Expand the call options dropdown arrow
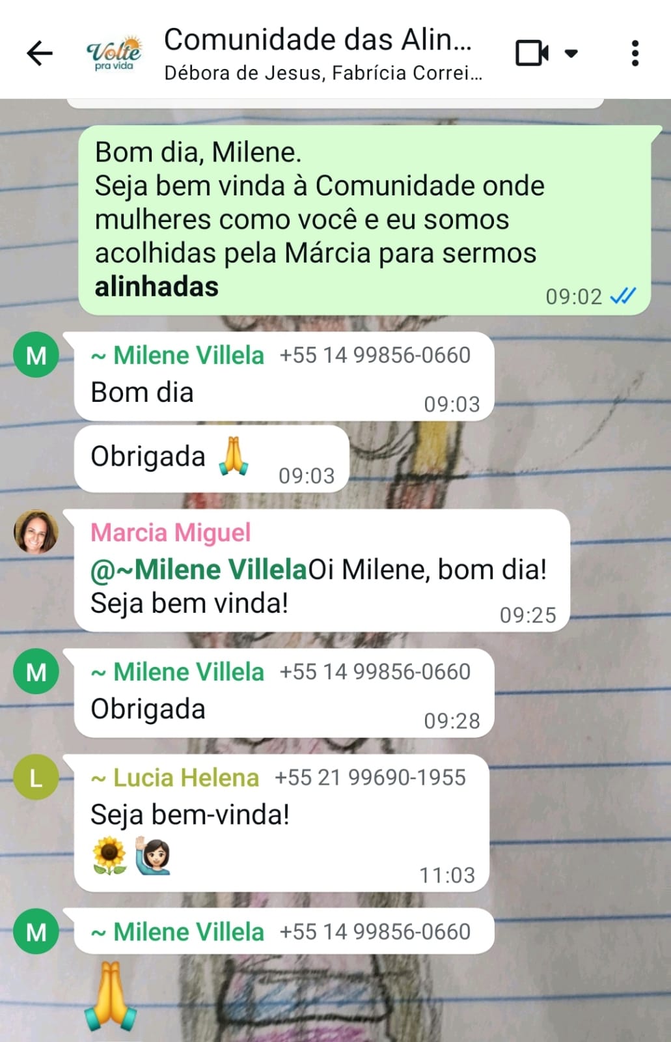The image size is (671, 1042). tap(571, 53)
